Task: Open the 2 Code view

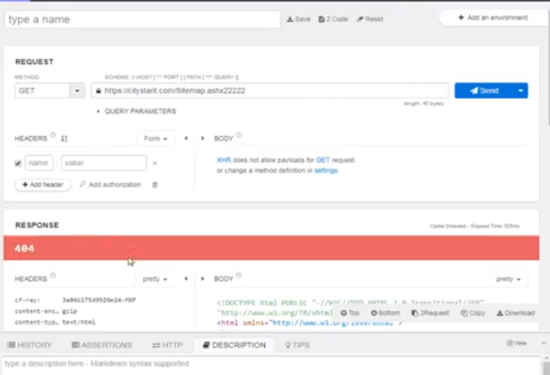Action: point(333,20)
